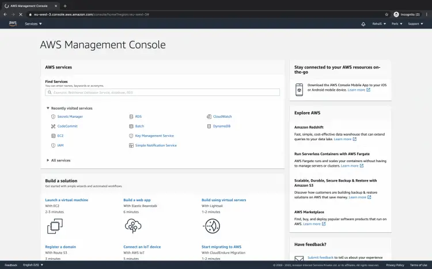Click the CodeCommit service icon
Viewport: 432px width, 269px height.
point(53,126)
